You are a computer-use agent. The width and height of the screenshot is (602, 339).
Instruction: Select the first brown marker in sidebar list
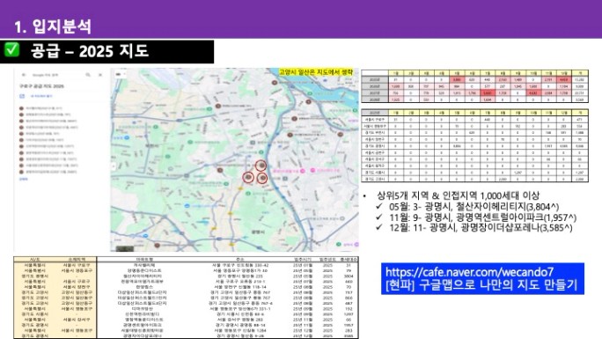point(21,108)
